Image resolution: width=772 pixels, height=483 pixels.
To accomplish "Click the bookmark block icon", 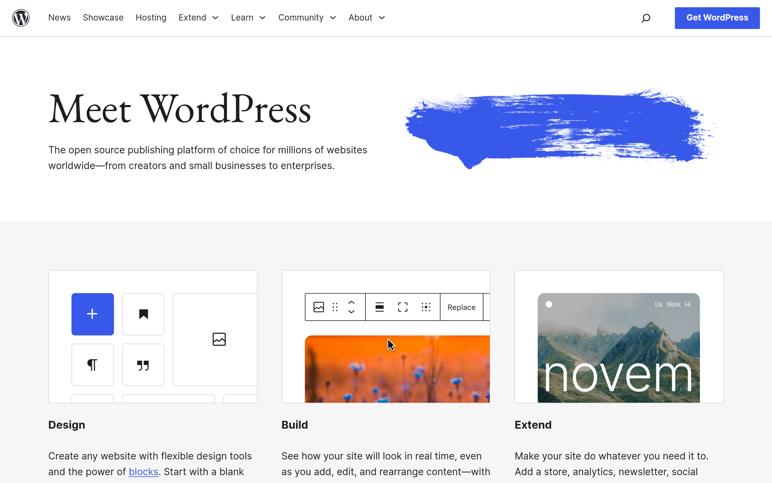I will [143, 314].
